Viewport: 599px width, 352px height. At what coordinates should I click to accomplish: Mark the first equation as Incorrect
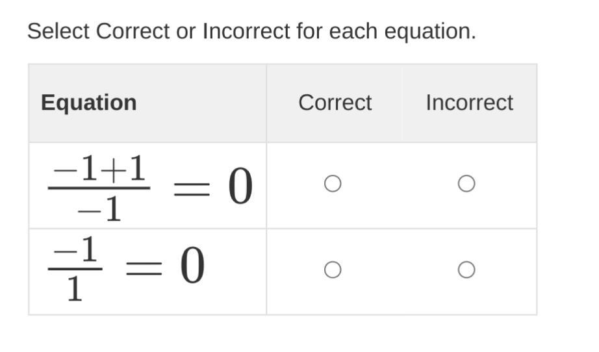click(466, 184)
